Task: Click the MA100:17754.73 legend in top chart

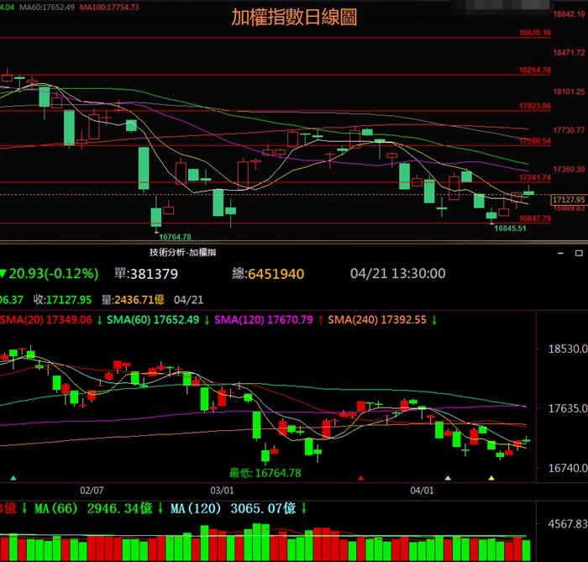Action: 109,7
